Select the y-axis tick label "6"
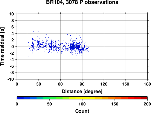This screenshot has width=151, height=113. click(13, 27)
